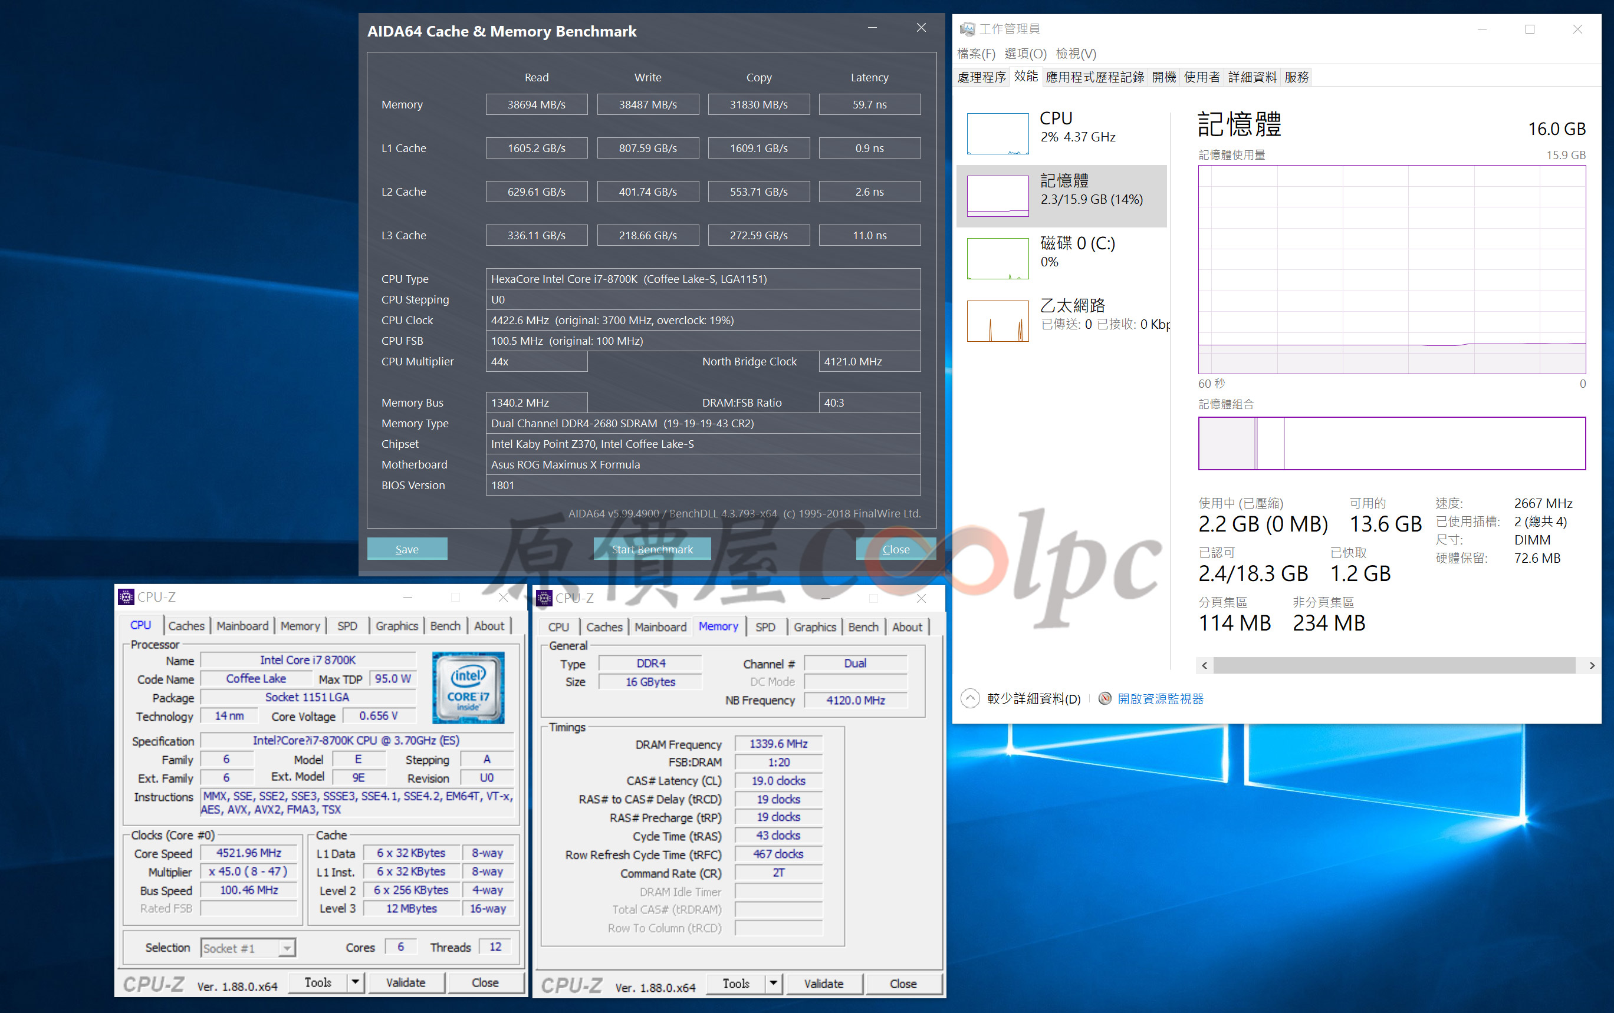1614x1013 pixels.
Task: Click the Task Manager horizontal scrollbar track
Action: (1394, 665)
